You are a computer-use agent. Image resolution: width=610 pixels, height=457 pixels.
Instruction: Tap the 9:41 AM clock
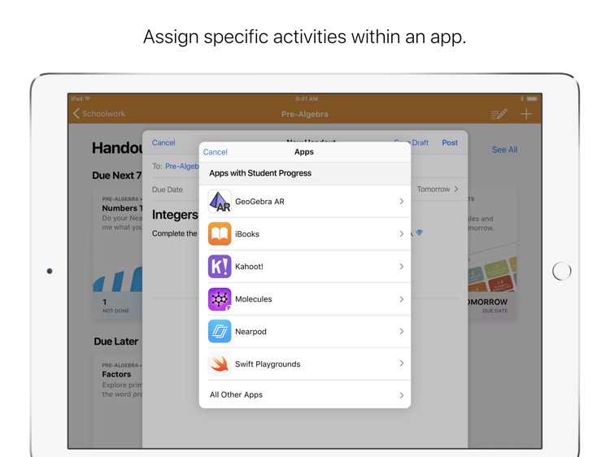pos(307,98)
